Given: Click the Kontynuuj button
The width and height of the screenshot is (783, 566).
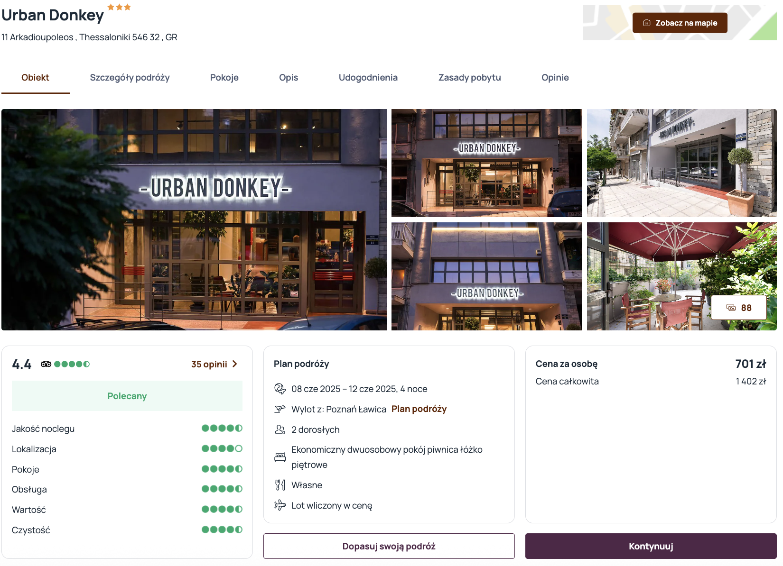Looking at the screenshot, I should pyautogui.click(x=651, y=546).
